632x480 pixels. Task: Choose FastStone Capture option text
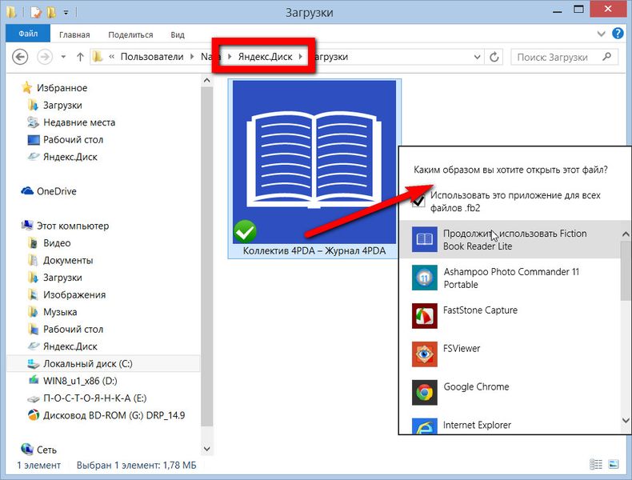coord(480,310)
